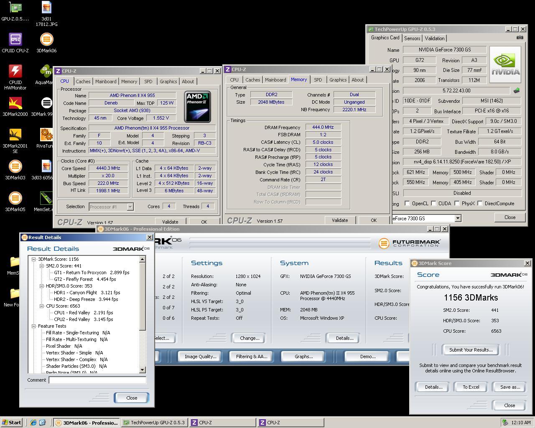Open Graphics tab in CPU-Z Memory window
The image size is (535, 428).
[x=338, y=80]
